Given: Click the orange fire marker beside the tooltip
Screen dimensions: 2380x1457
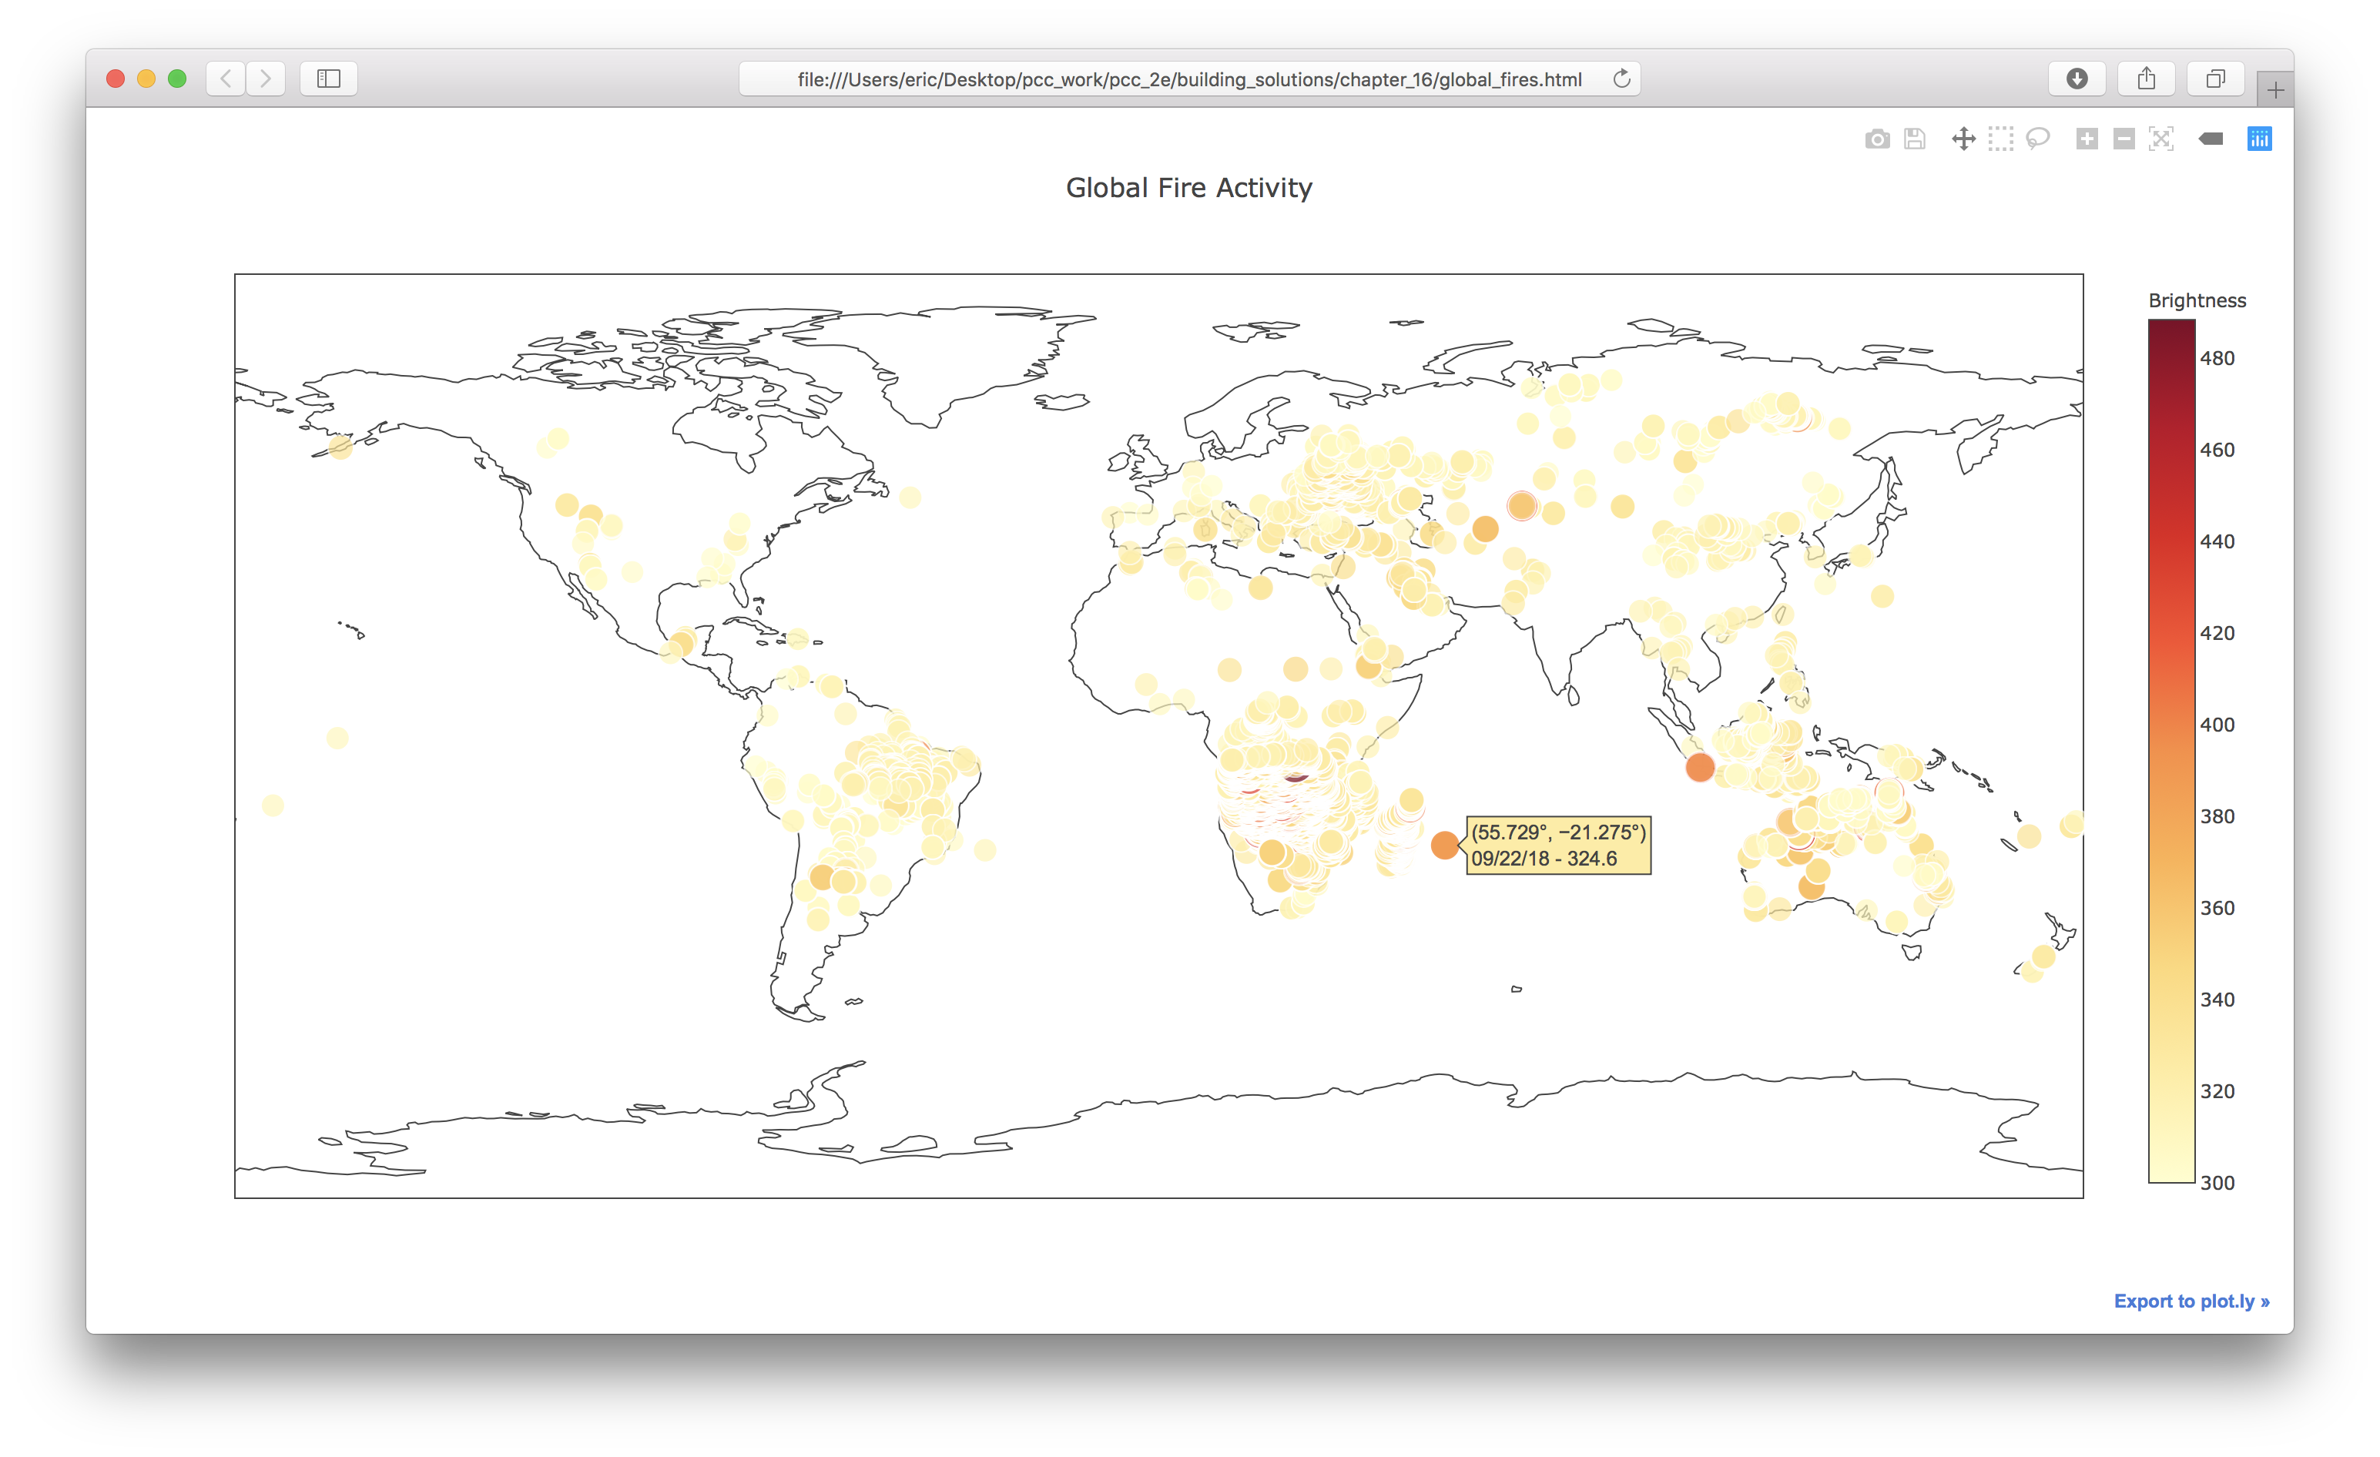Looking at the screenshot, I should [1444, 845].
